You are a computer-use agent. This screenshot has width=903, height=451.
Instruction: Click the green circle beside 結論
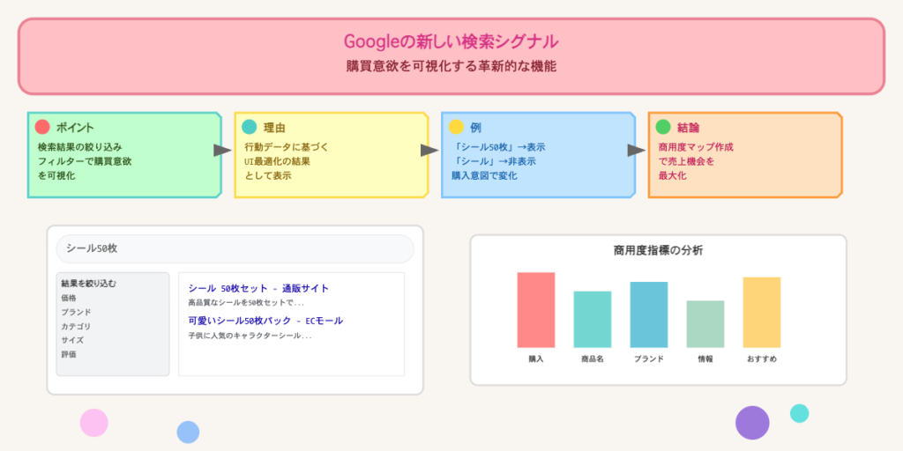[x=663, y=127]
